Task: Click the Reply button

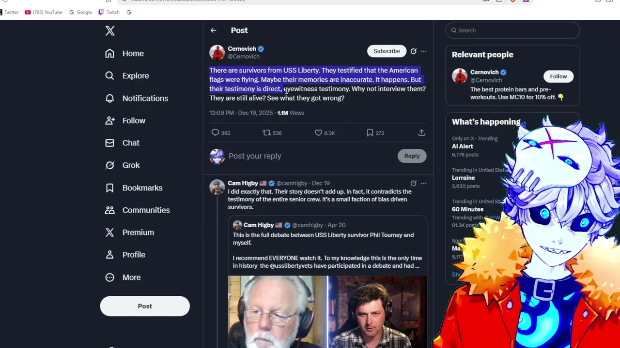Action: pos(412,156)
